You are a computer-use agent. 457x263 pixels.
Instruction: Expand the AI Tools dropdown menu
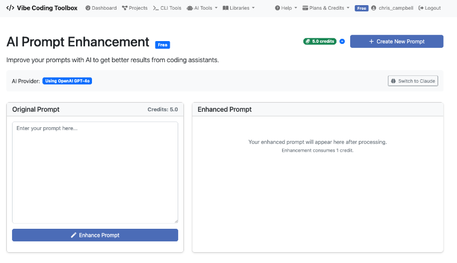(x=202, y=8)
